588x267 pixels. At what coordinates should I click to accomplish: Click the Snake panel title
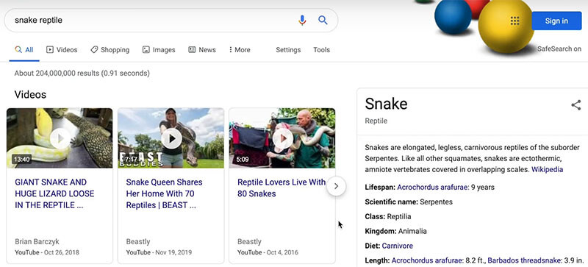click(x=386, y=104)
